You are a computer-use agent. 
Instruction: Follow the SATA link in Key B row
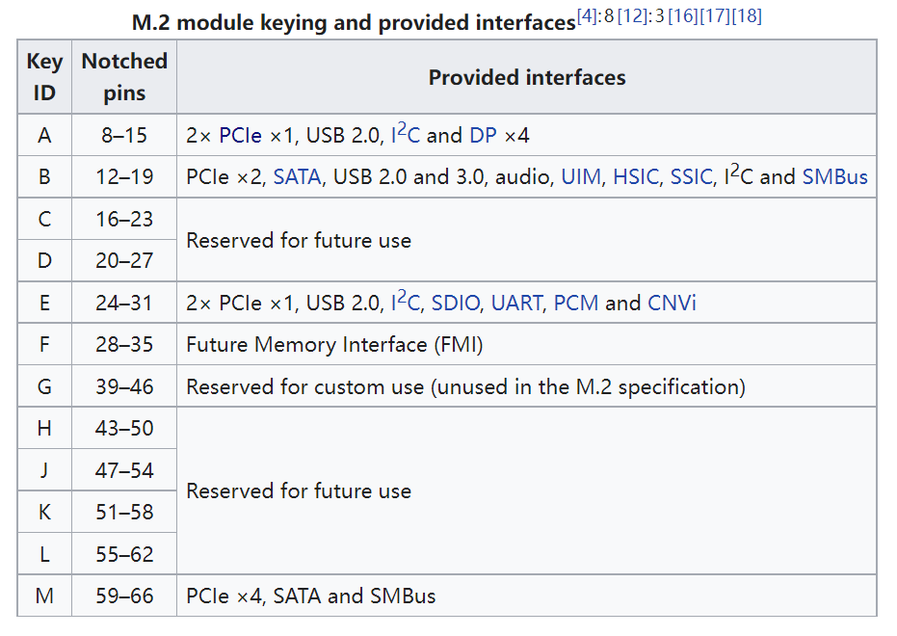297,177
